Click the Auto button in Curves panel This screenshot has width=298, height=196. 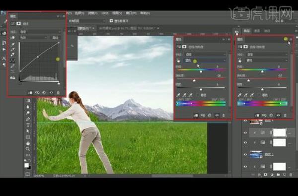point(55,38)
